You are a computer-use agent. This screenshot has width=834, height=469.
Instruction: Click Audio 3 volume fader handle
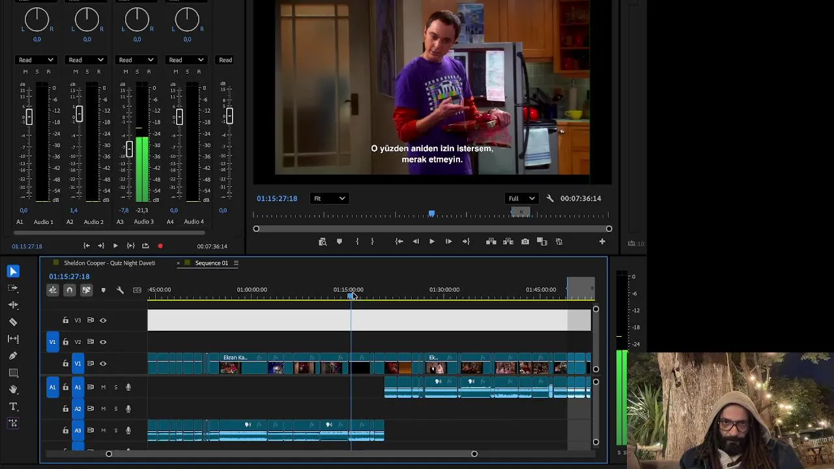pyautogui.click(x=129, y=149)
